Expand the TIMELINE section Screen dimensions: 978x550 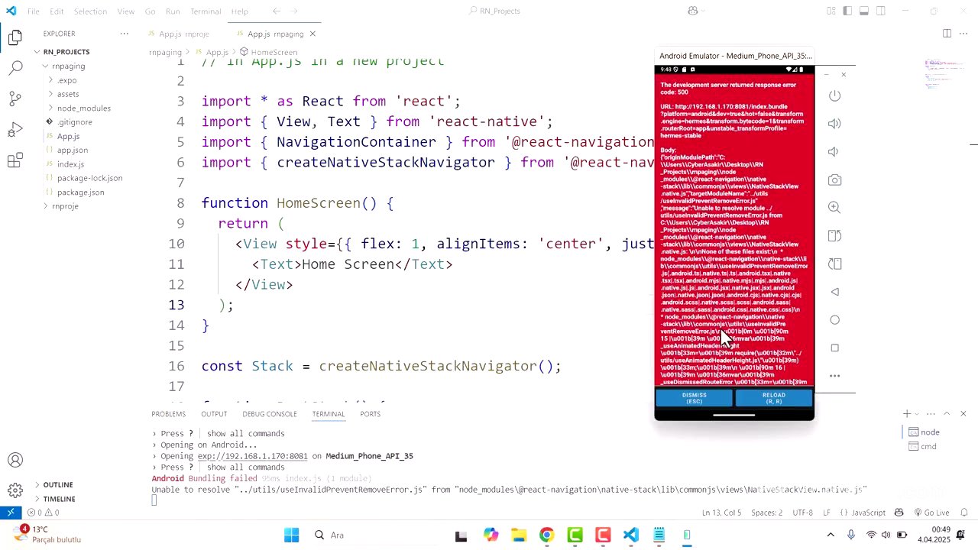pyautogui.click(x=60, y=499)
